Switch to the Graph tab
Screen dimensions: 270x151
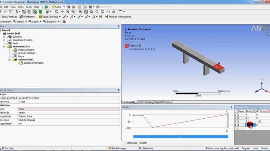coord(143,143)
